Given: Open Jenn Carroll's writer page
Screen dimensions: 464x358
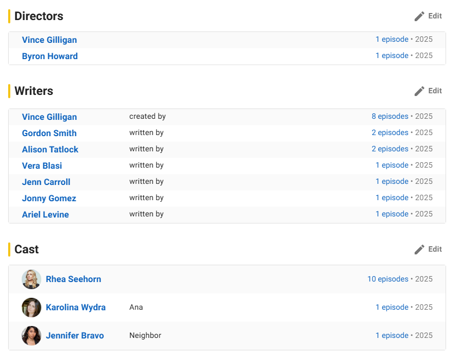Looking at the screenshot, I should (46, 182).
